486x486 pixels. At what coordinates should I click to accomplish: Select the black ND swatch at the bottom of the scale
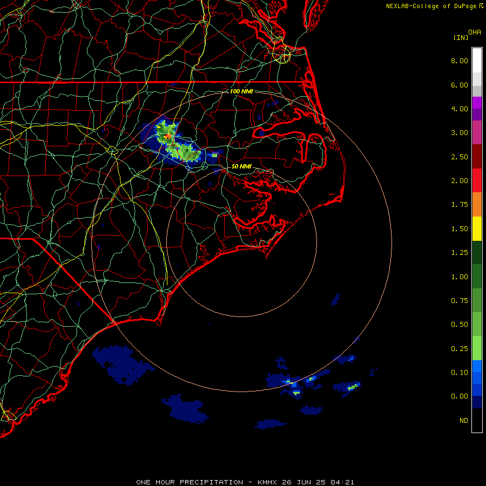[x=477, y=420]
